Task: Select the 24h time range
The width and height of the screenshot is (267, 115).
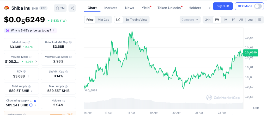Action: click(x=208, y=20)
